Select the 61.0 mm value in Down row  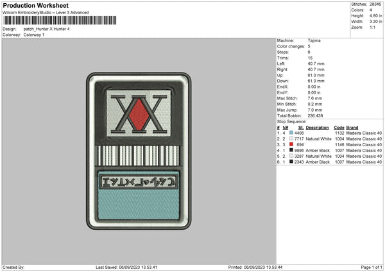click(x=316, y=81)
